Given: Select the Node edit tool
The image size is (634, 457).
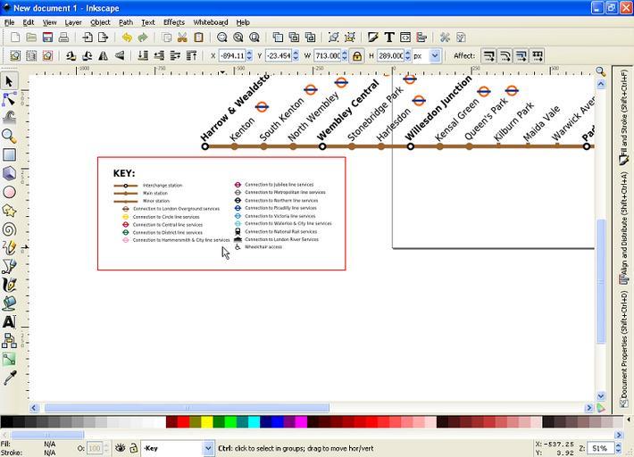Looking at the screenshot, I should click(x=9, y=99).
